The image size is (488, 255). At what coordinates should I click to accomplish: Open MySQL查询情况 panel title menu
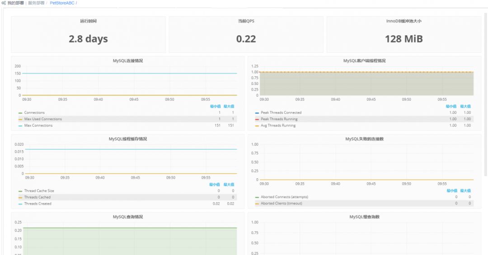tap(127, 217)
